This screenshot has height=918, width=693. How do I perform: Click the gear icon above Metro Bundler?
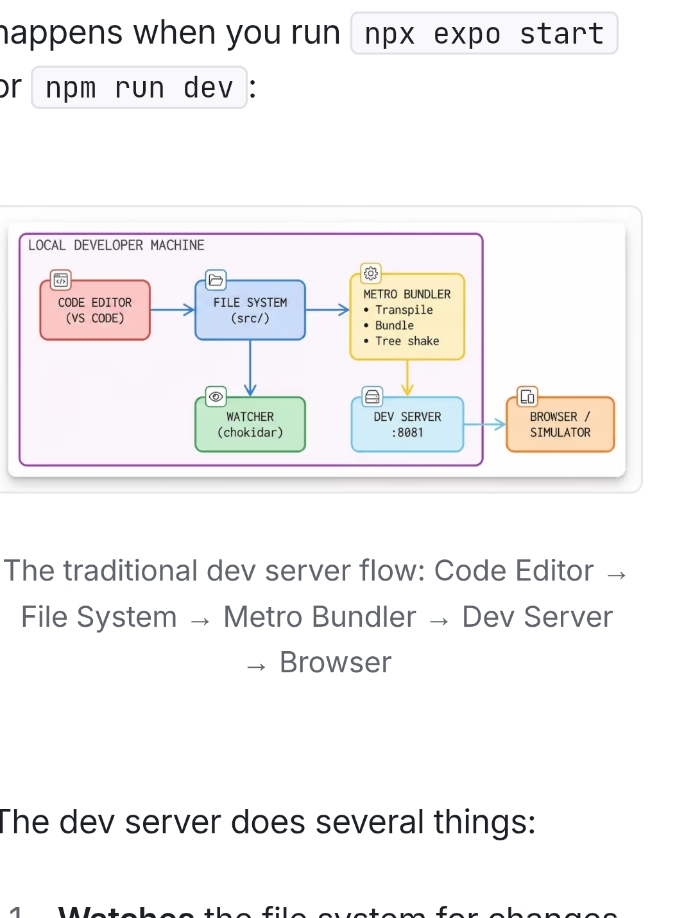[x=371, y=273]
